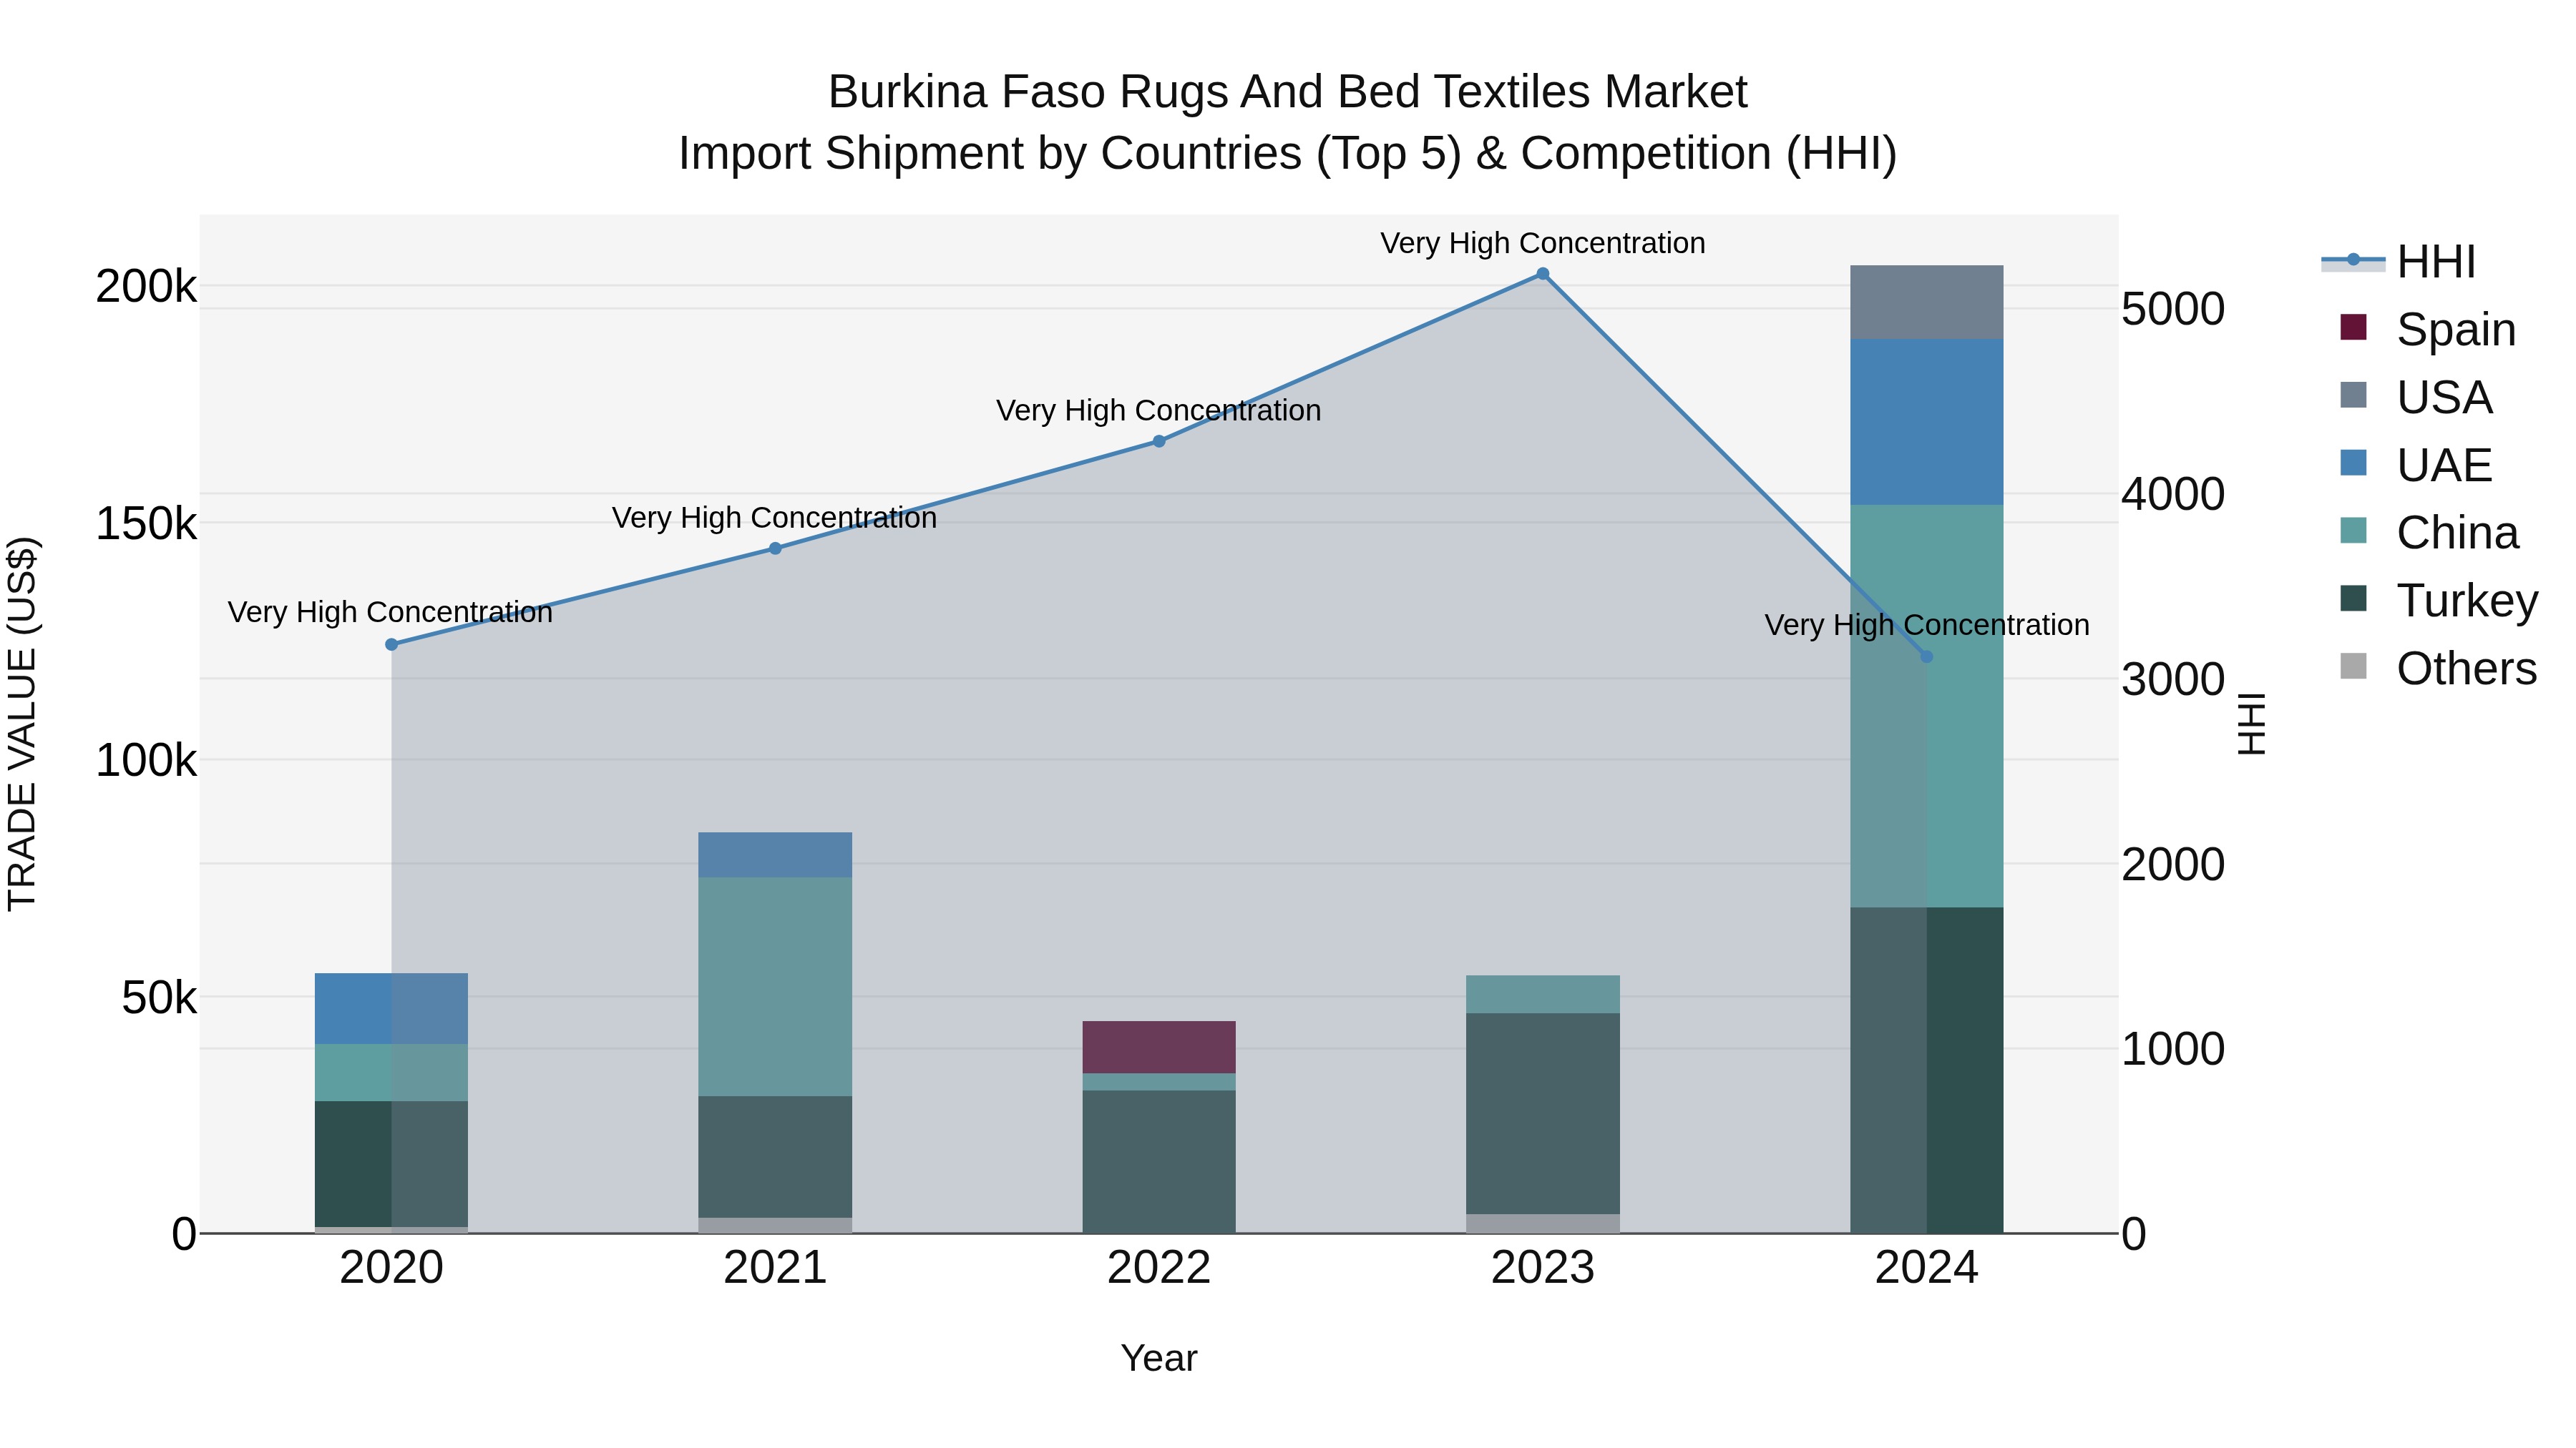
Task: Click the Others segment of the 2023 bar
Action: pos(1543,1223)
